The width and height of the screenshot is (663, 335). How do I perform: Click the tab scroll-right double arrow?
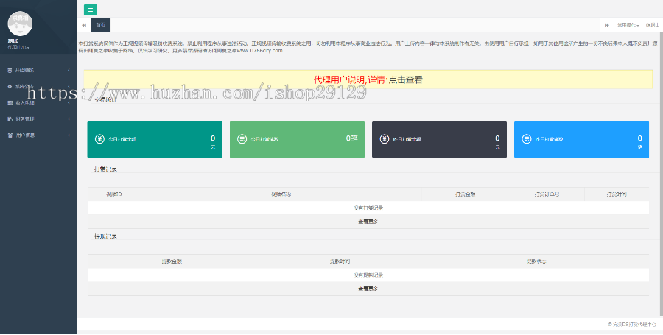[x=607, y=25]
